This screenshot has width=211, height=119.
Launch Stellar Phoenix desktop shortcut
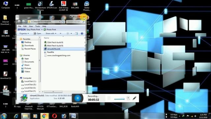click(87, 6)
